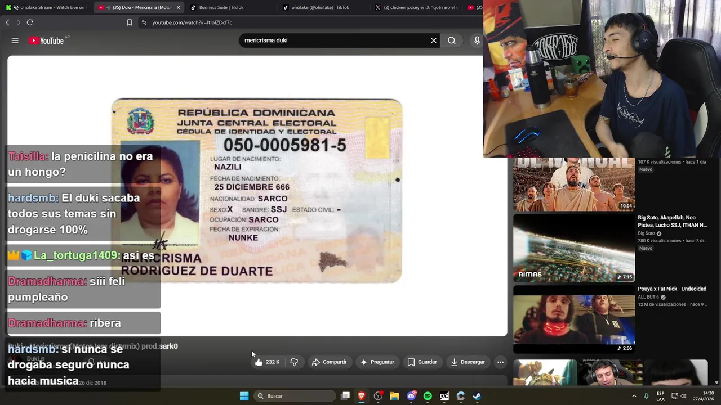
Task: Open the Rimas 7:15 video thumbnail
Action: point(574,248)
